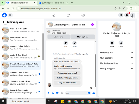This screenshot has width=139, height=104.
Task: Open the Groups icon in the top navigation
Action: click(x=83, y=15)
